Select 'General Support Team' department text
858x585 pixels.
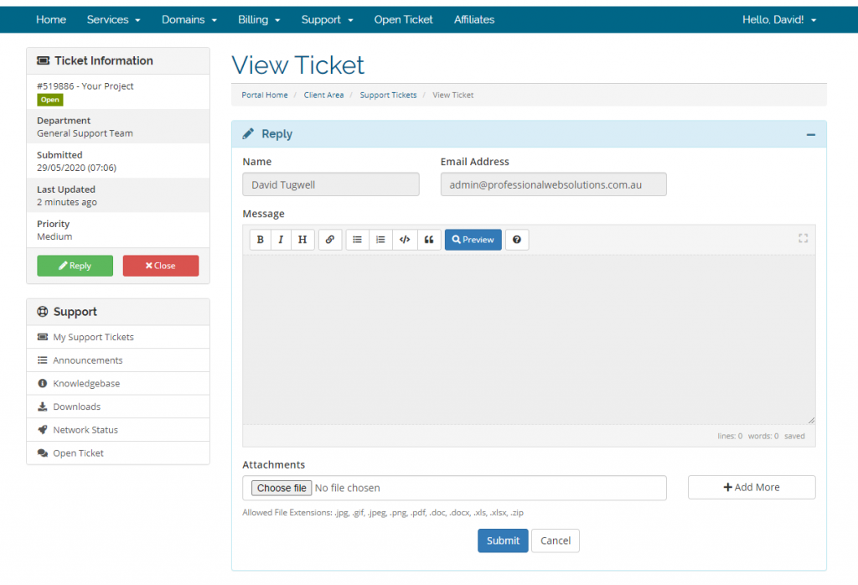(x=85, y=133)
